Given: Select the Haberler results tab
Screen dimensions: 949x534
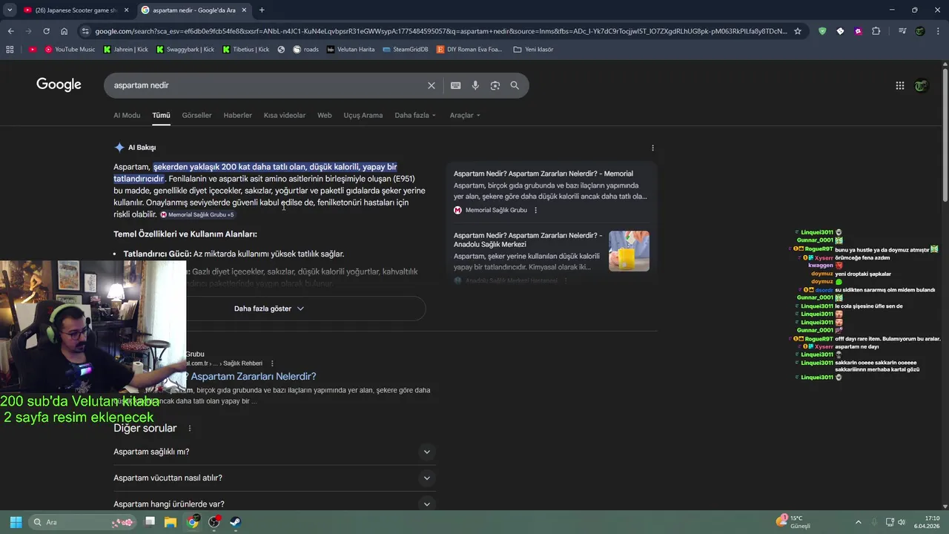Looking at the screenshot, I should pos(238,115).
